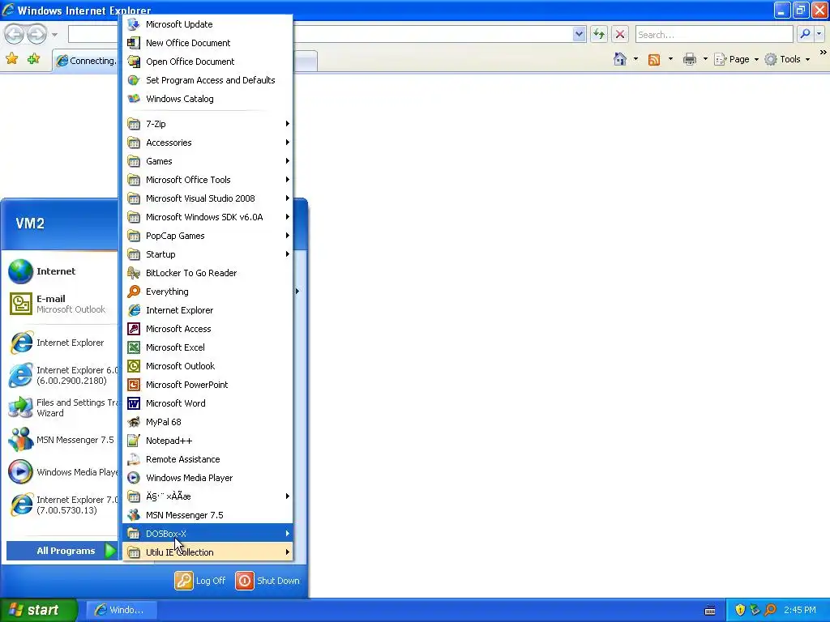Expand the Accessories submenu

coord(207,143)
